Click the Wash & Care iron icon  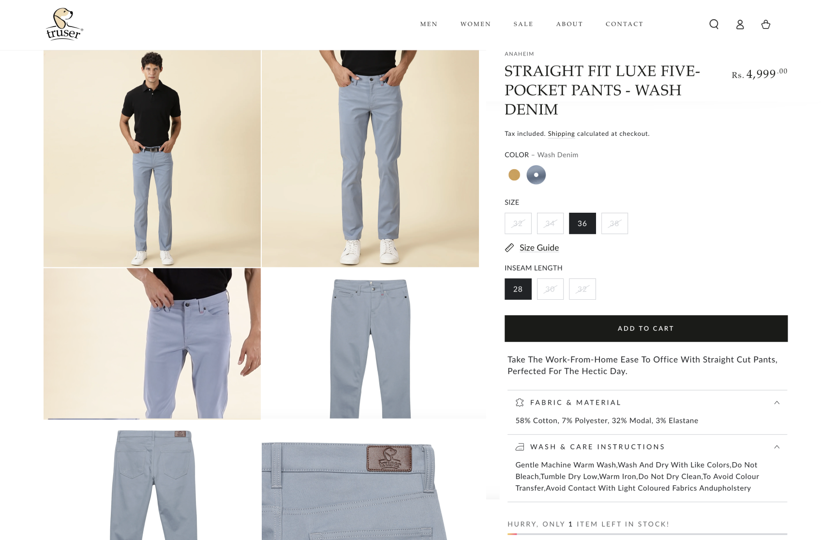click(x=520, y=447)
